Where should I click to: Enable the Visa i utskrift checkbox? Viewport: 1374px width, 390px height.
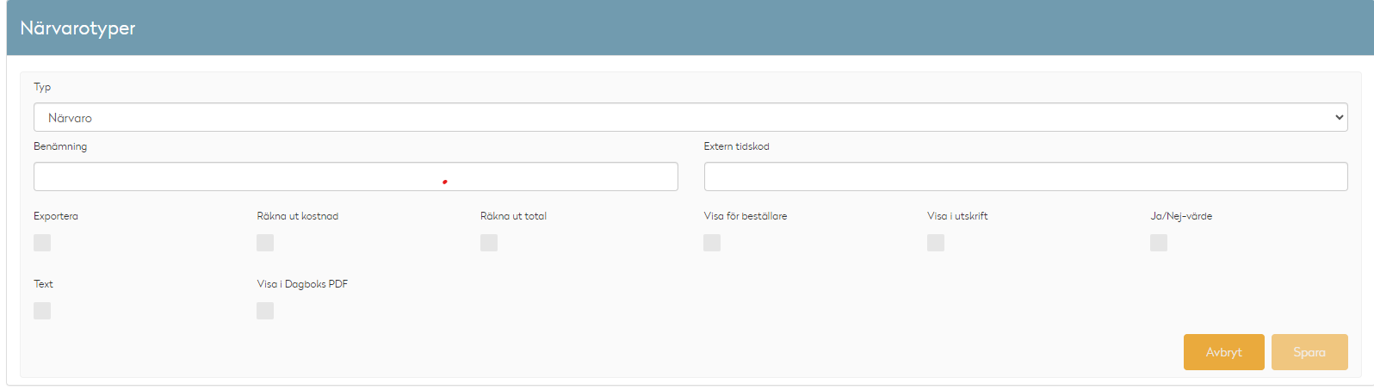click(x=936, y=243)
